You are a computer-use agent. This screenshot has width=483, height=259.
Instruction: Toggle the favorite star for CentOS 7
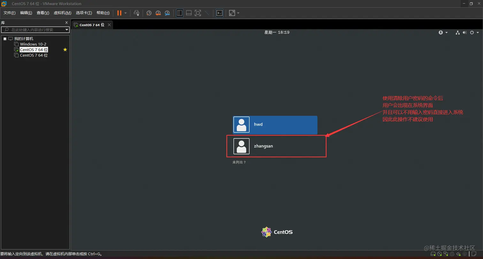[x=65, y=50]
